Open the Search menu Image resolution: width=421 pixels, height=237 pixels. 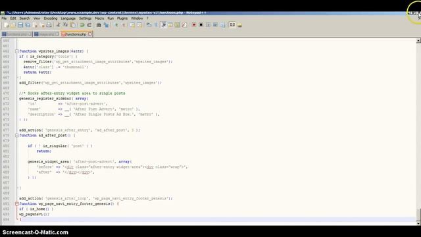[24, 18]
